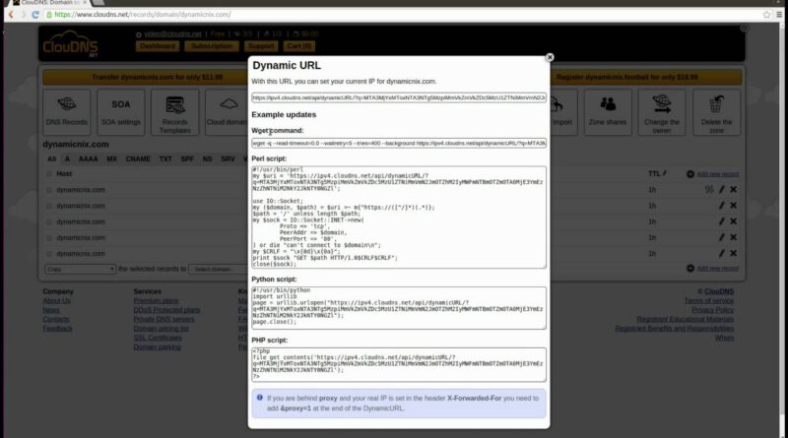Click the pencil icon beside the TTL header
This screenshot has width=788, height=438.
(664, 173)
